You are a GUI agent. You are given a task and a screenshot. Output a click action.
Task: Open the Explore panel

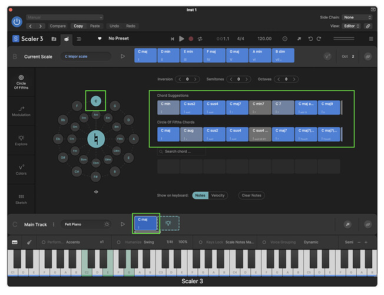[21, 140]
